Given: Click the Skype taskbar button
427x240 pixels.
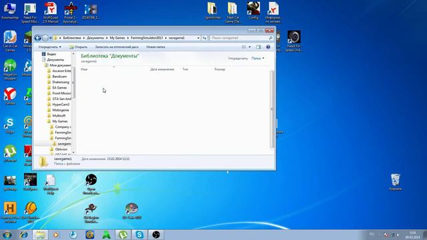Looking at the screenshot, I should pos(139,235).
